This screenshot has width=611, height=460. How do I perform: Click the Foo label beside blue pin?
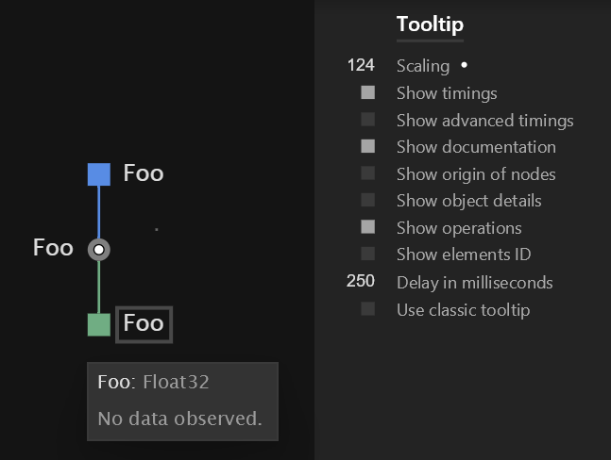pyautogui.click(x=144, y=173)
